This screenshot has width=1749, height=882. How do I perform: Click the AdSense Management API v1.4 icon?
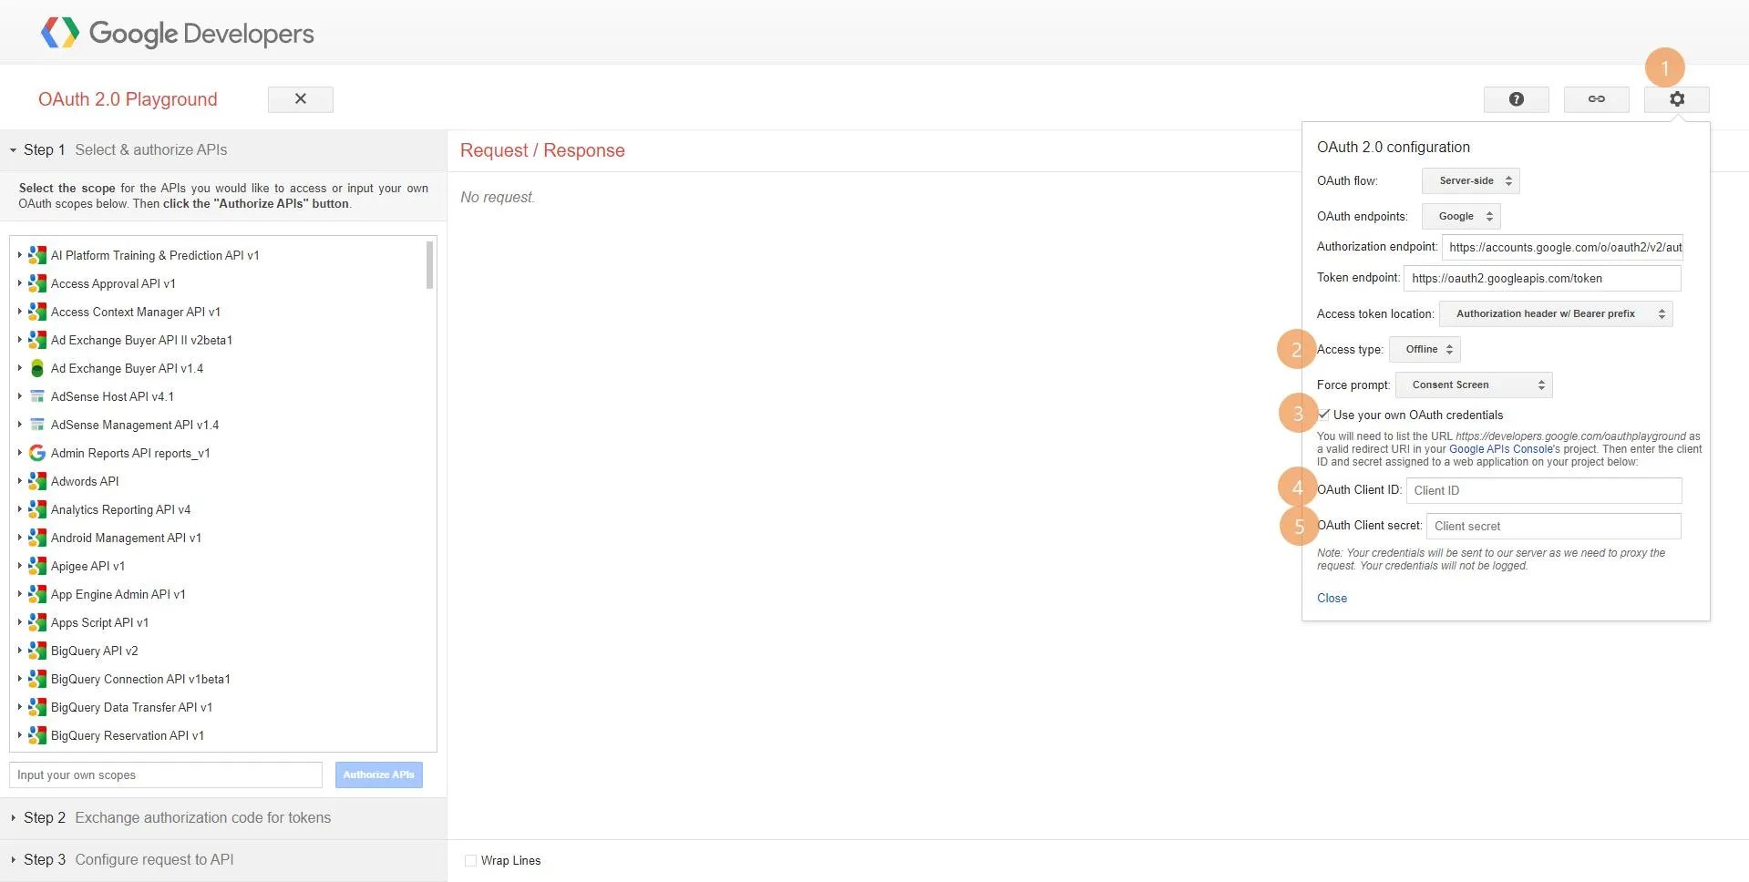pyautogui.click(x=37, y=425)
